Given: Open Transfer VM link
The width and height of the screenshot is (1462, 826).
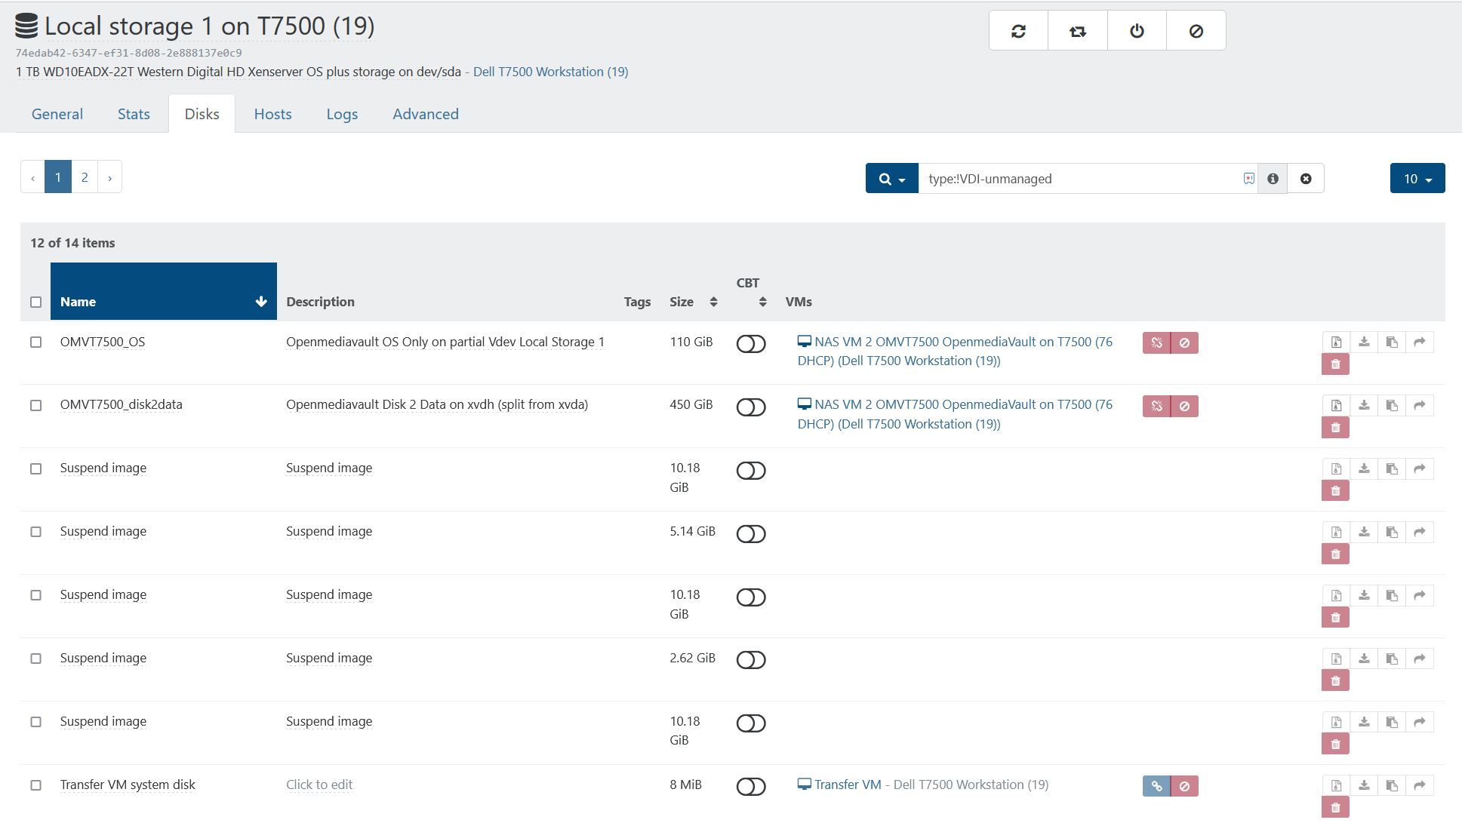Looking at the screenshot, I should (x=847, y=785).
